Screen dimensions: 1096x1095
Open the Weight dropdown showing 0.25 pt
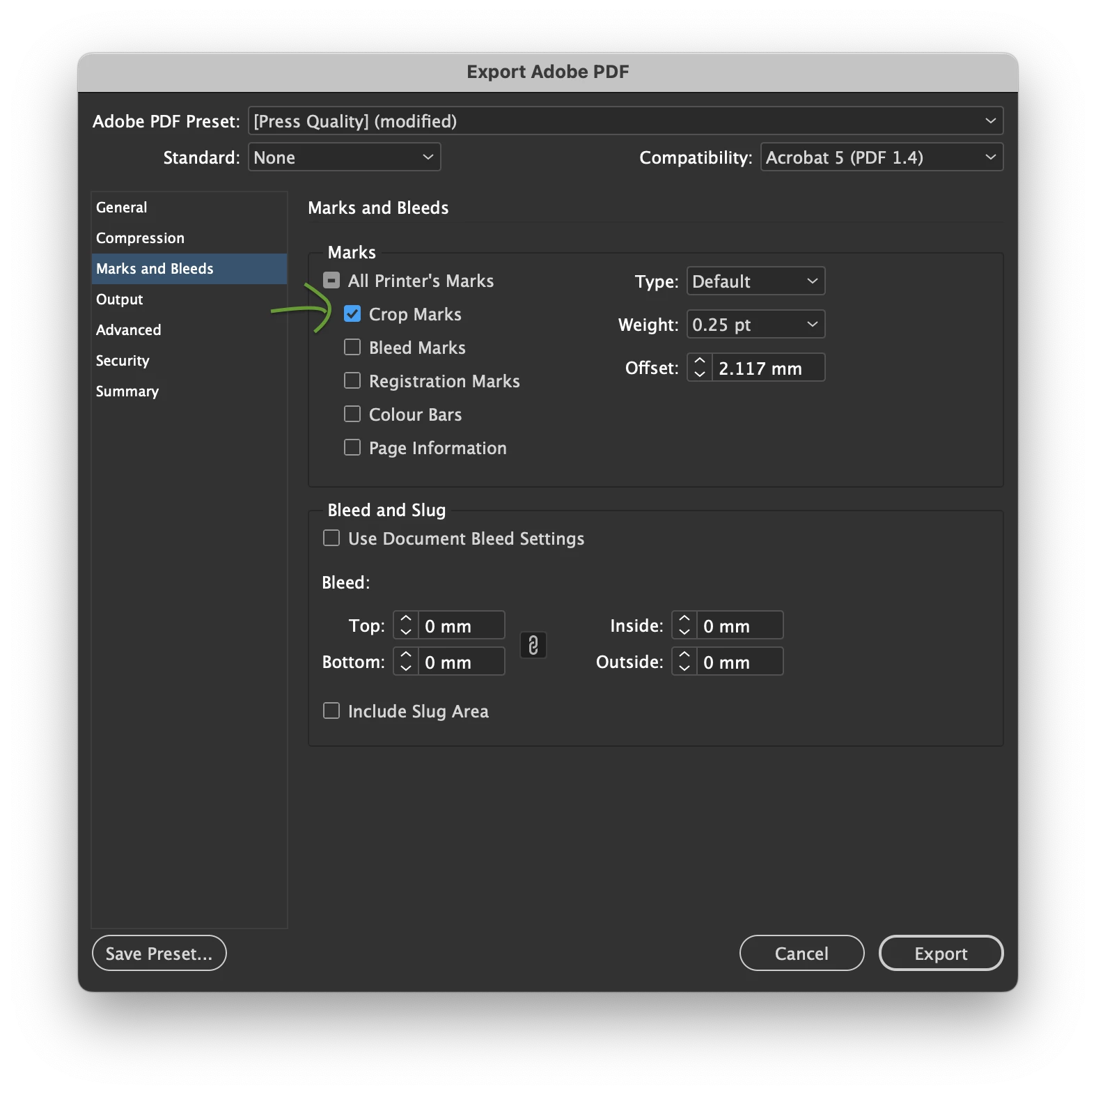(x=756, y=325)
